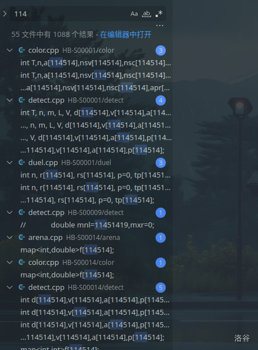Viewport: 258px width, 350px height.
Task: Open result line double mnl=11451419,mxr=0;
Action: coord(87,225)
